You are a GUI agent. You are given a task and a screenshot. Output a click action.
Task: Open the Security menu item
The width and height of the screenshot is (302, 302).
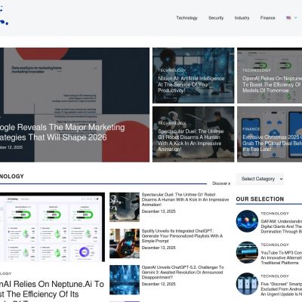(216, 18)
